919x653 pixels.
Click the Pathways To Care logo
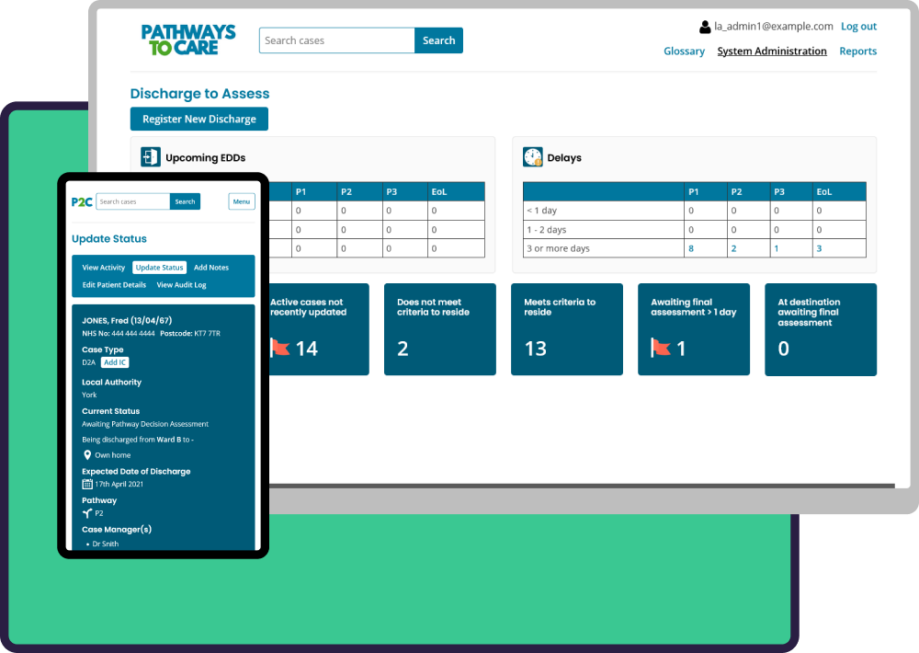(x=188, y=40)
